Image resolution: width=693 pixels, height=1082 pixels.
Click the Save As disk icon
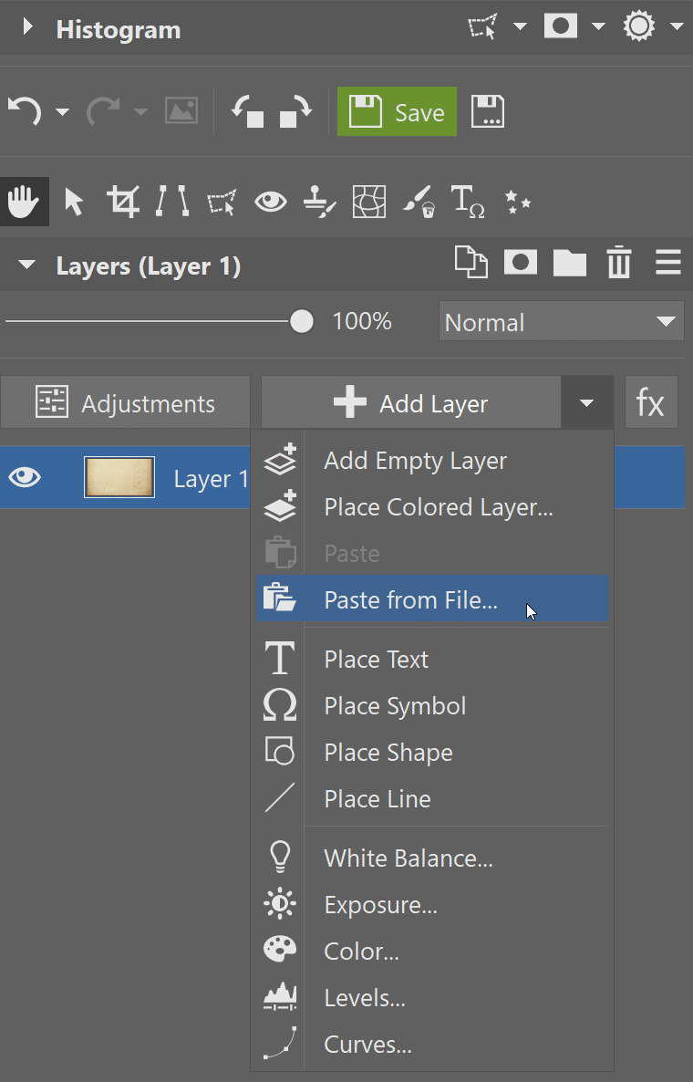tap(488, 112)
